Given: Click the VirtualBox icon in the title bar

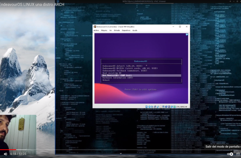Looking at the screenshot, I should pos(95,27).
